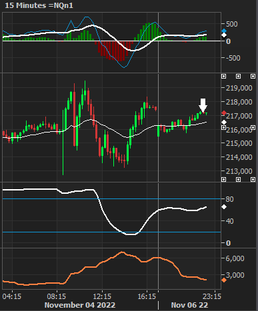Select top-right square handle of price axis box
This screenshot has height=311, width=258.
point(253,77)
